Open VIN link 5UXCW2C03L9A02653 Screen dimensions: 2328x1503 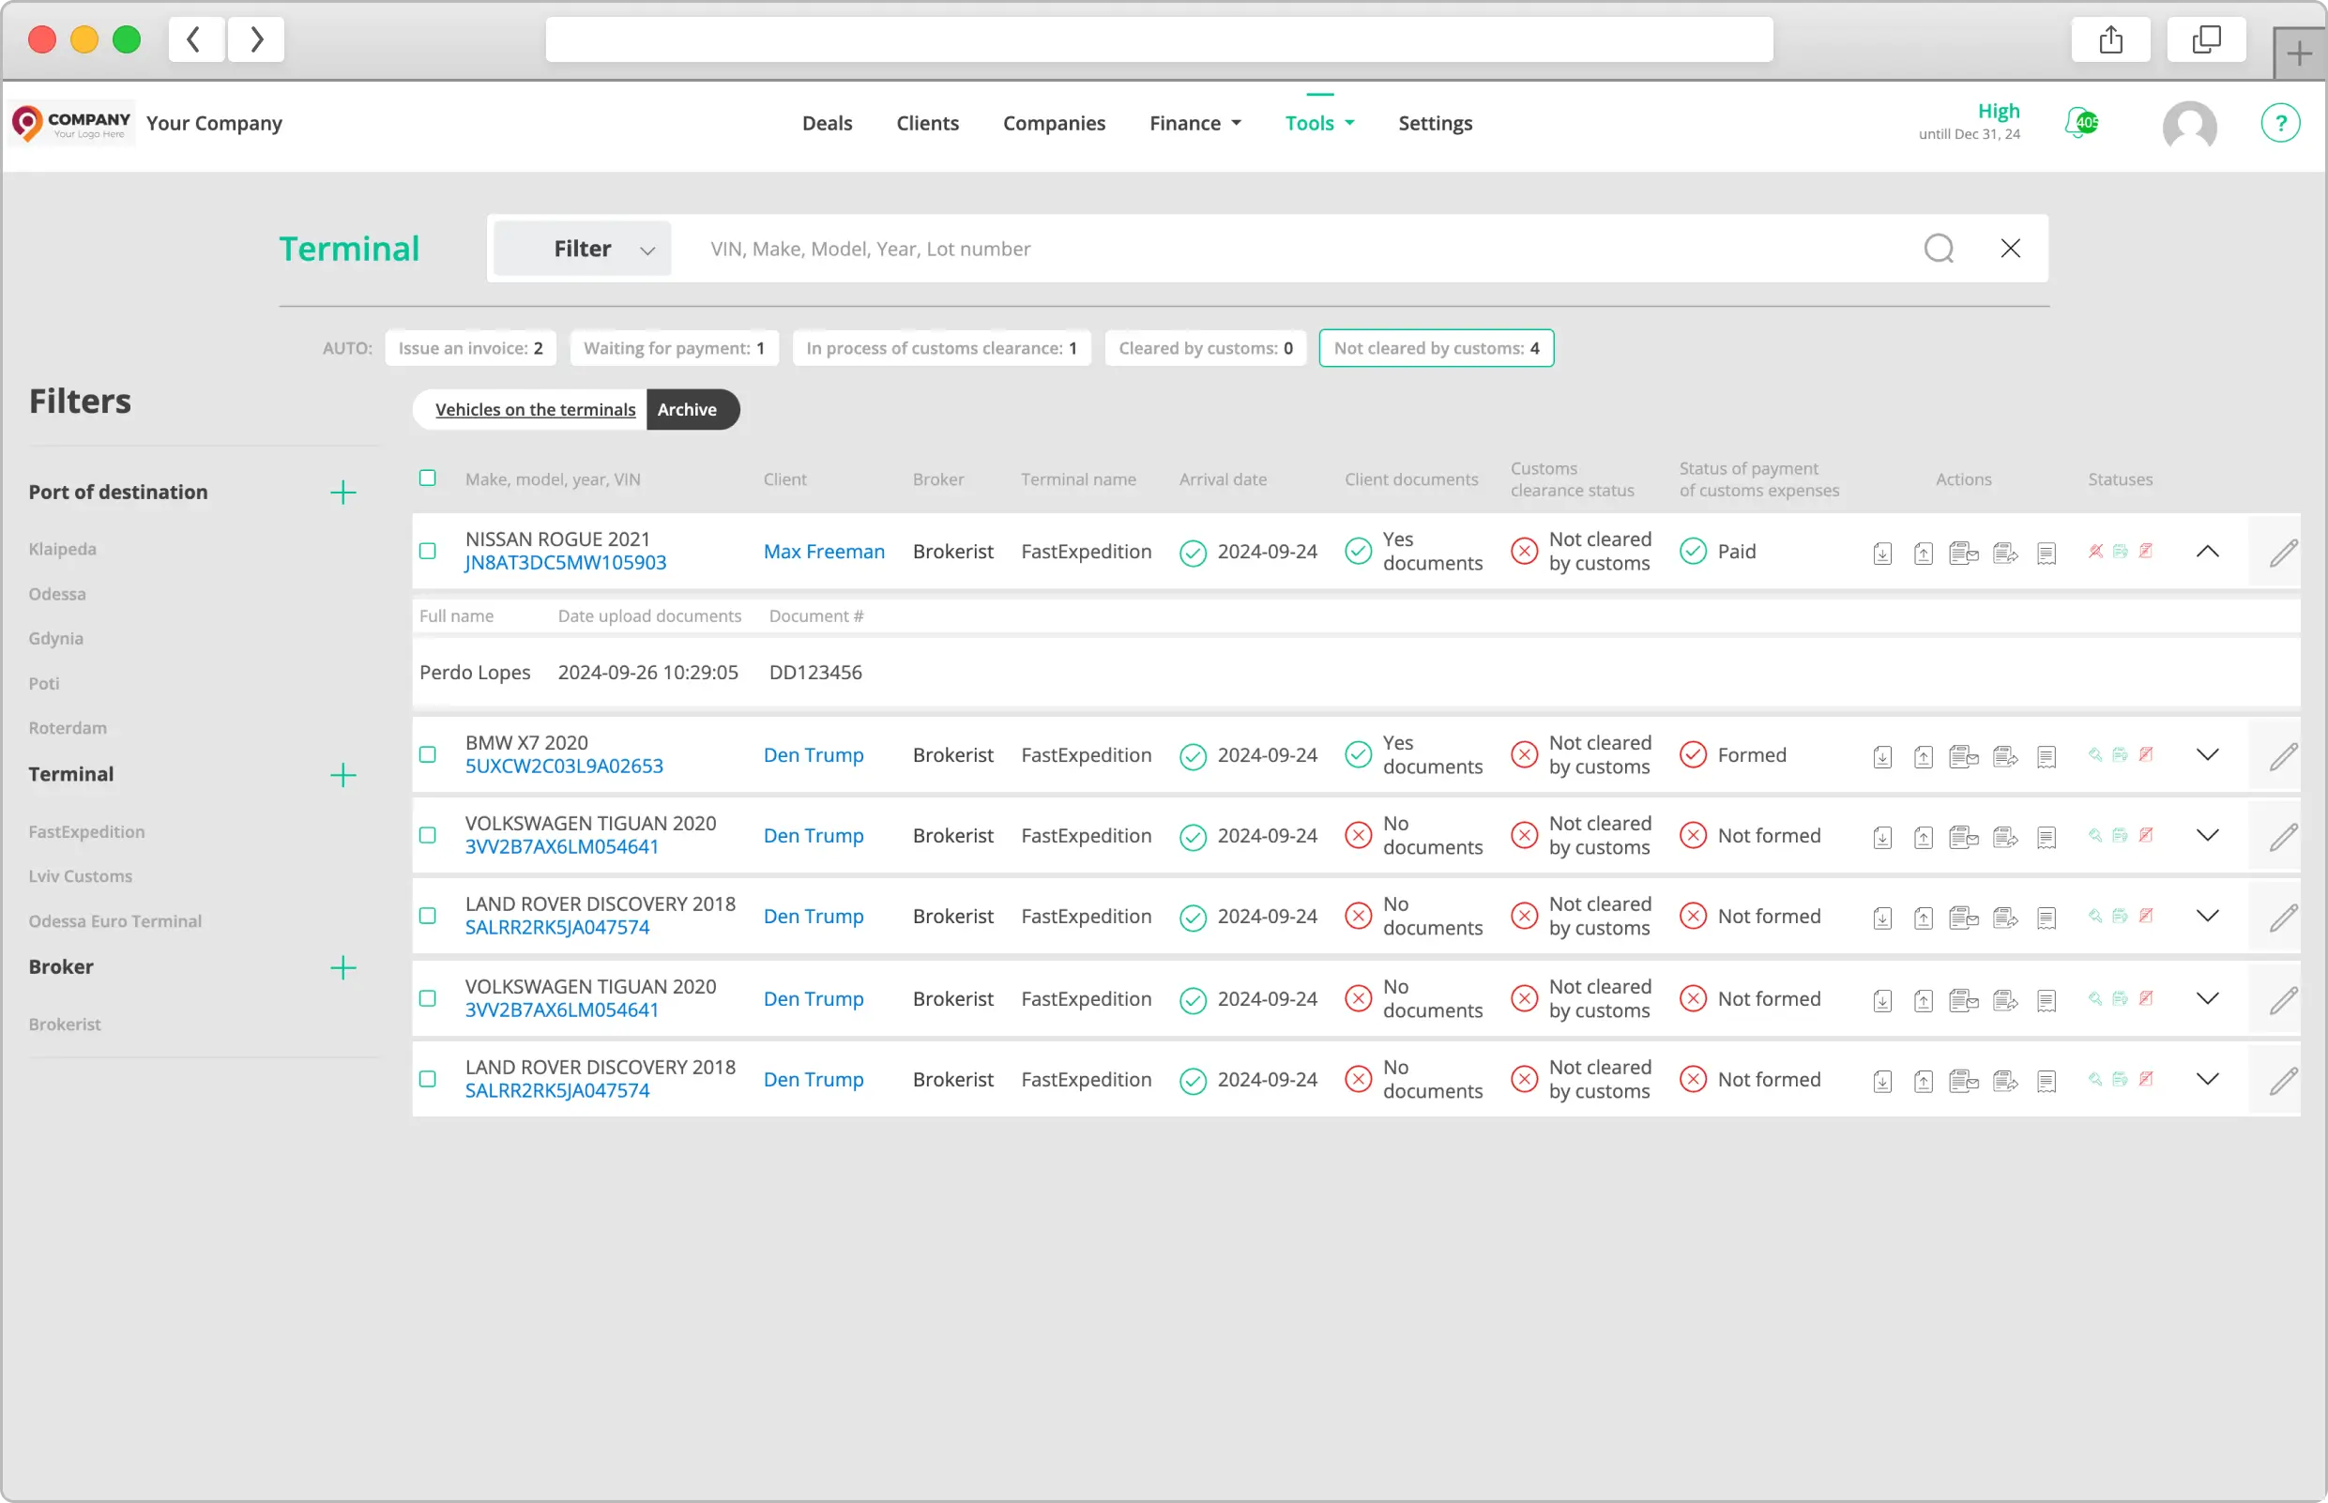click(563, 767)
